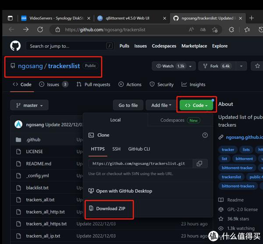Open Issues in GitHub header
This screenshot has height=244, width=263.
pyautogui.click(x=140, y=46)
